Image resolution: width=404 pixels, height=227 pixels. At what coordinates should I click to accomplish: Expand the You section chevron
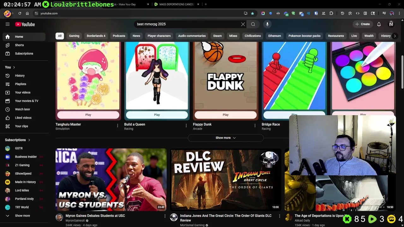[14, 67]
